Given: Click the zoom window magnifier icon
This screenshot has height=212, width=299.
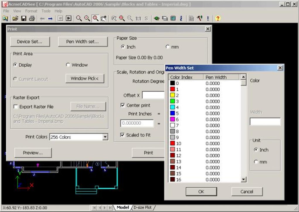Looking at the screenshot, I should coord(95,18).
